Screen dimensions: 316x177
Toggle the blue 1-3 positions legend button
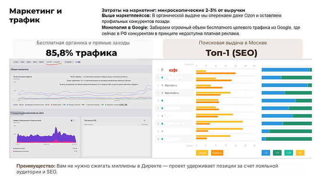(x=266, y=153)
